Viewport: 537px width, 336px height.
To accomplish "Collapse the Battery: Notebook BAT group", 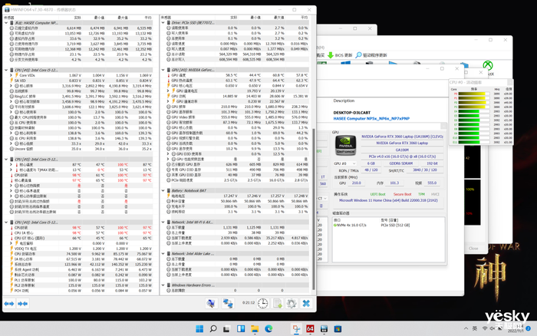I will [163, 190].
